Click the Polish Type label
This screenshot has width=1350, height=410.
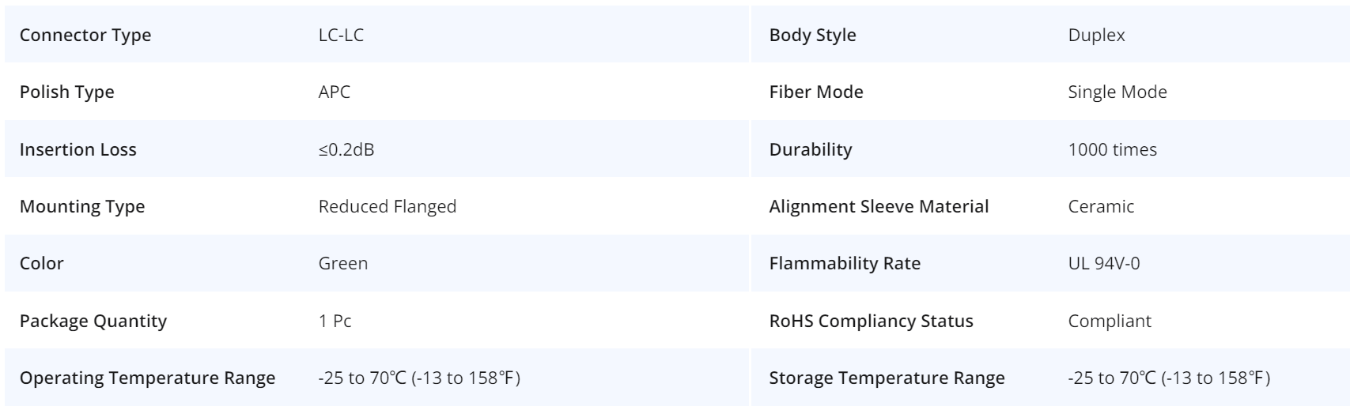67,92
